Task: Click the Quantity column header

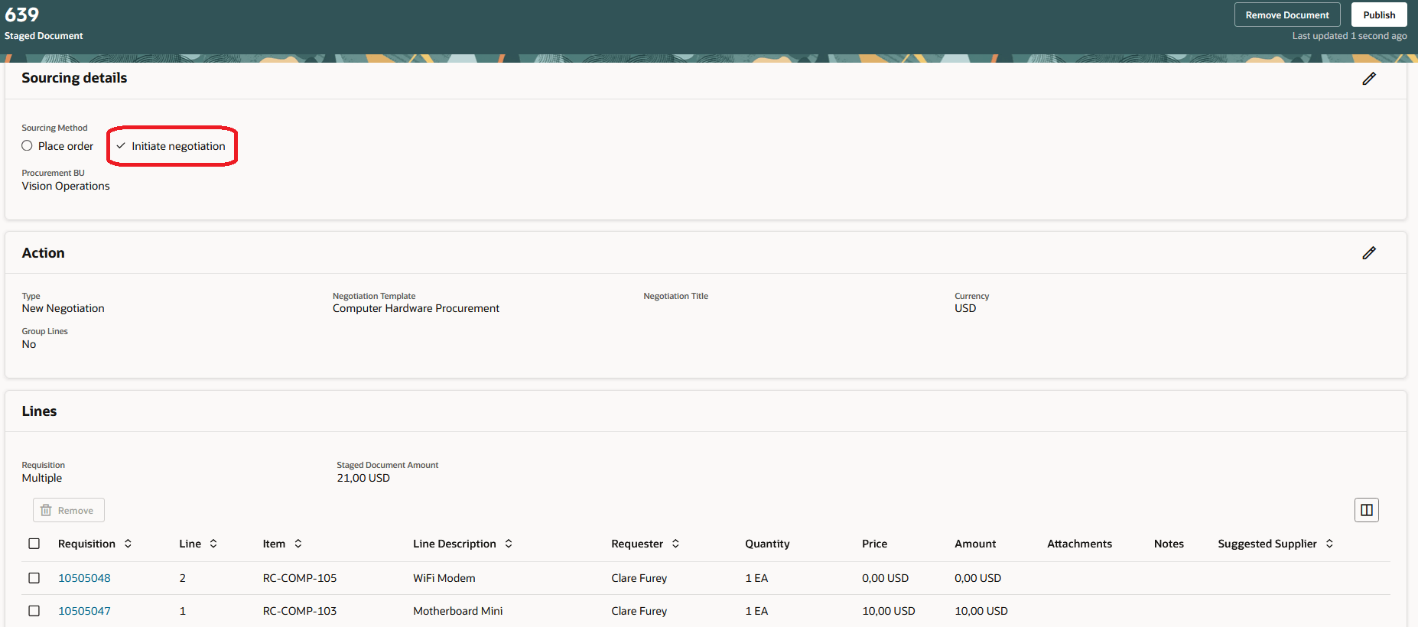Action: (x=767, y=544)
